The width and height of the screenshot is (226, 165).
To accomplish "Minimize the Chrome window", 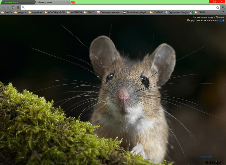I will coord(211,1).
